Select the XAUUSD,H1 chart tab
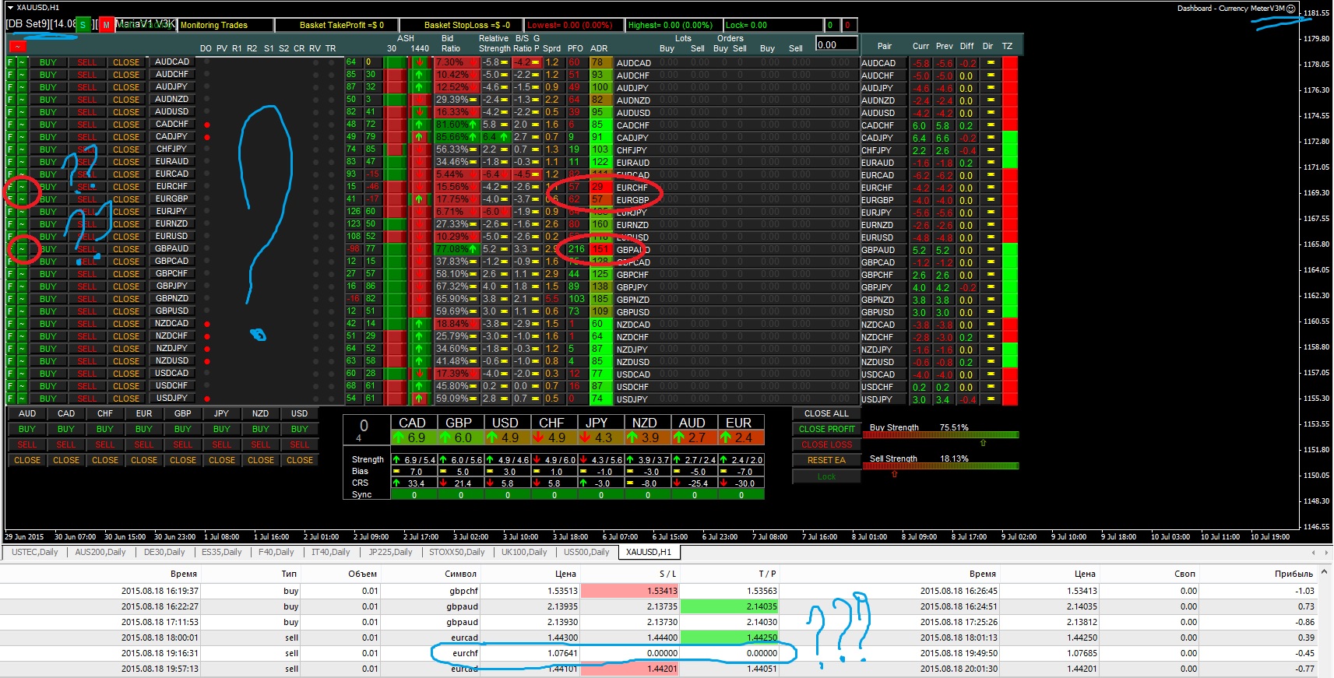This screenshot has height=678, width=1334. click(x=649, y=552)
